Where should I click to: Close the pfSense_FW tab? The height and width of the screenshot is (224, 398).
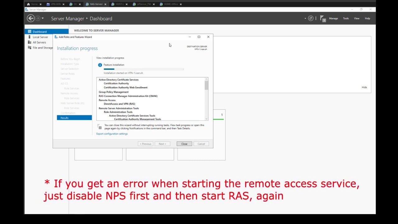[x=154, y=4]
